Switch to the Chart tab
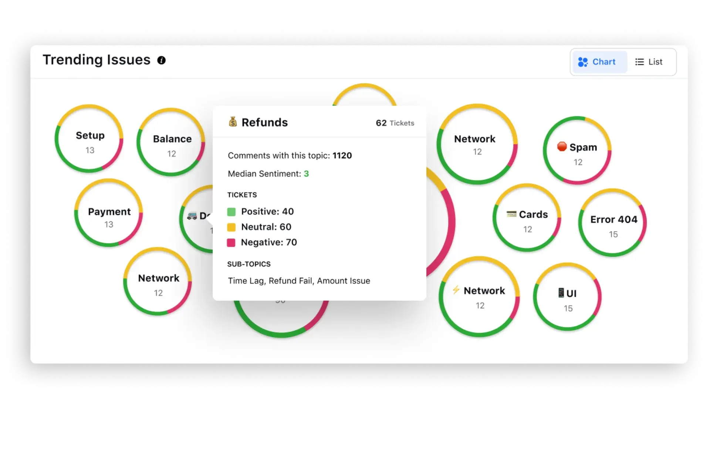The width and height of the screenshot is (710, 466). click(596, 62)
